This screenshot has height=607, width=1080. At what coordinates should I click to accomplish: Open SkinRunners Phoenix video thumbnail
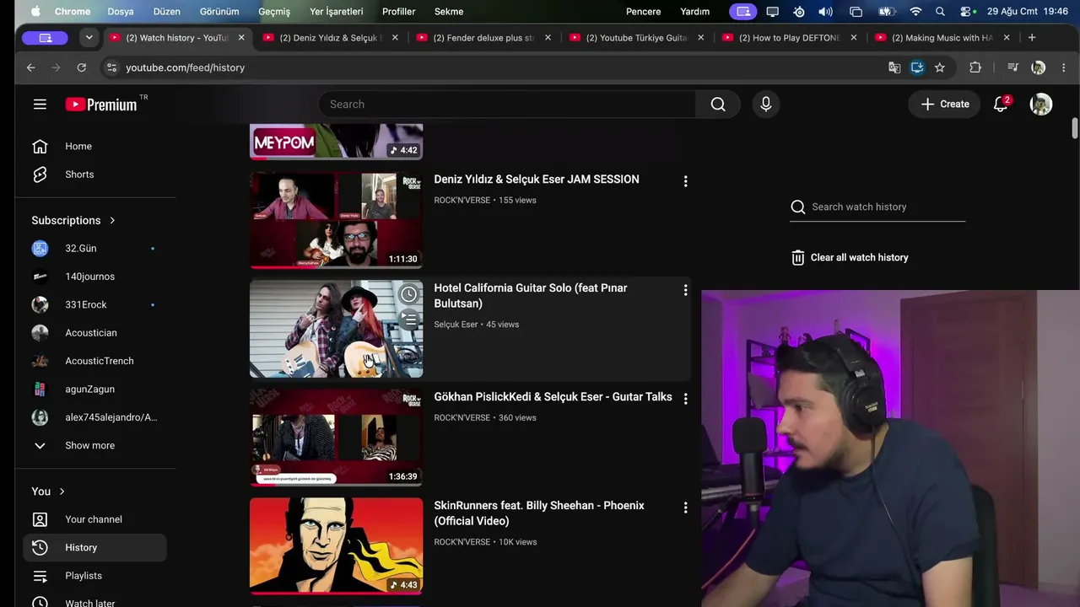click(336, 545)
